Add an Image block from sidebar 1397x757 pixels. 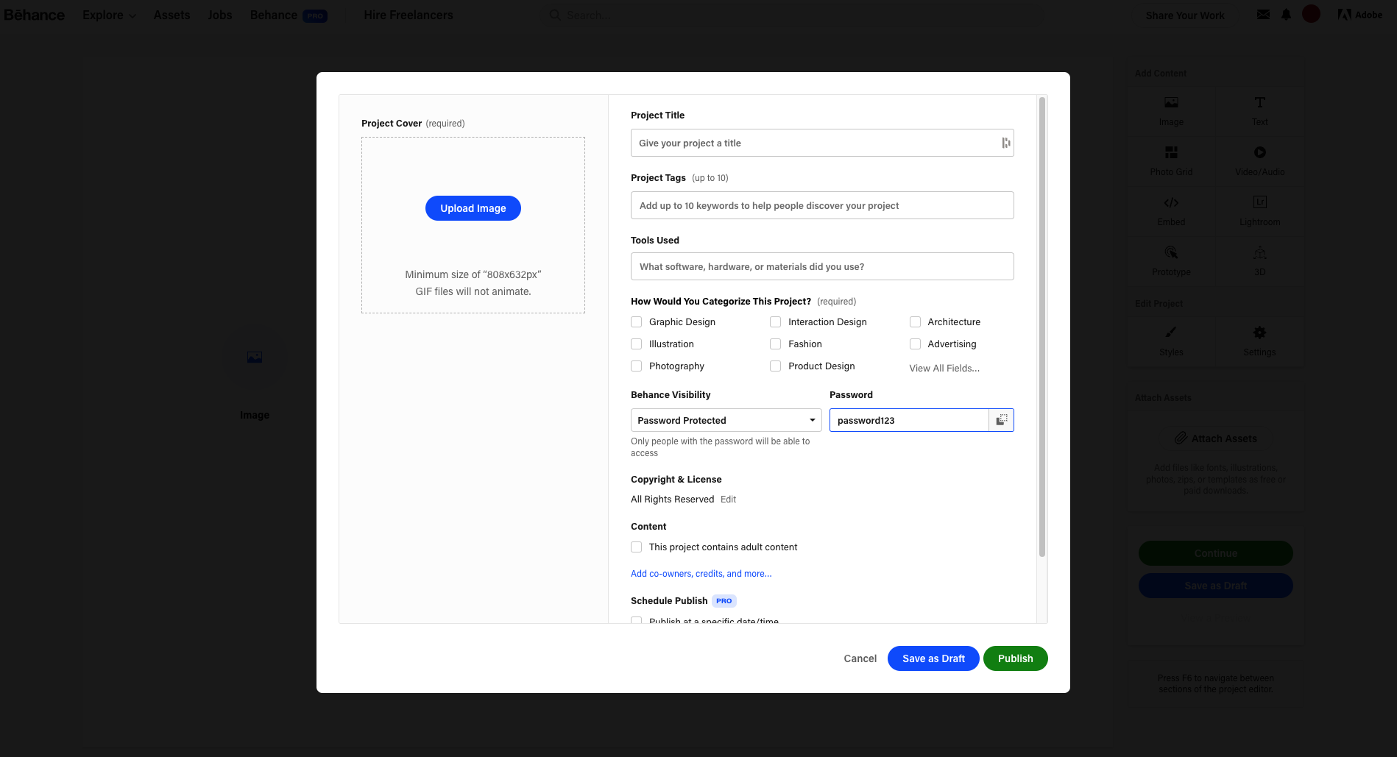1170,110
